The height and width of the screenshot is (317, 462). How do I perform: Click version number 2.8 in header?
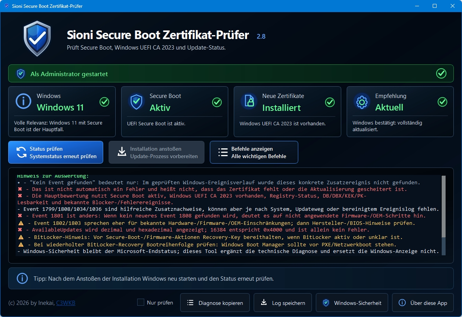[261, 36]
